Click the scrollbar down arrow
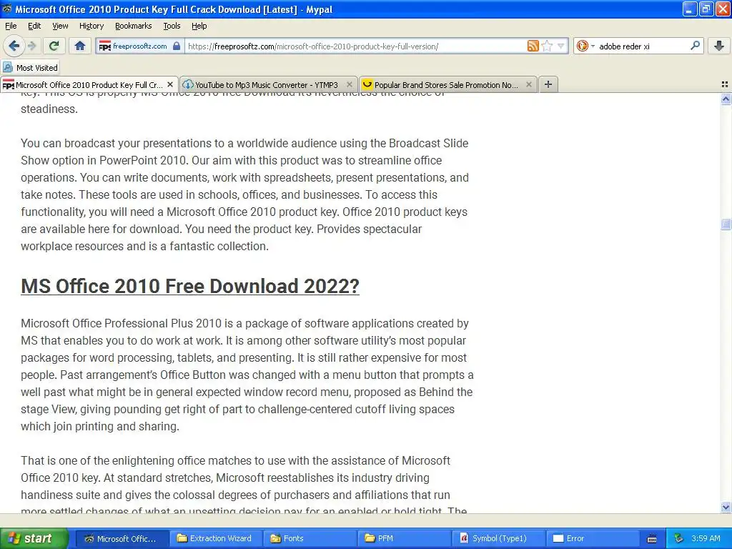The width and height of the screenshot is (732, 549). 726,507
